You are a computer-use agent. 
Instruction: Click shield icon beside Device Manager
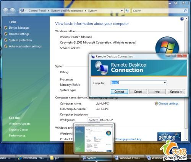tap(6, 28)
